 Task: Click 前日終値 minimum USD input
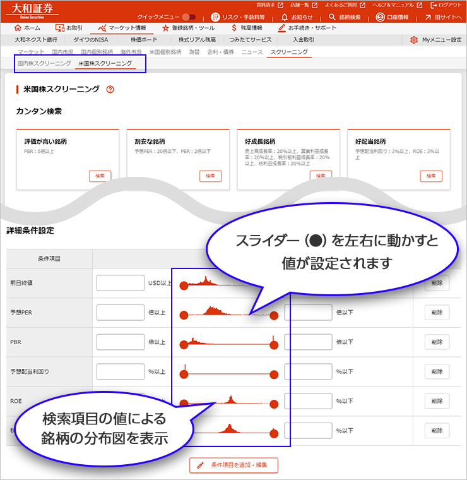pyautogui.click(x=121, y=283)
